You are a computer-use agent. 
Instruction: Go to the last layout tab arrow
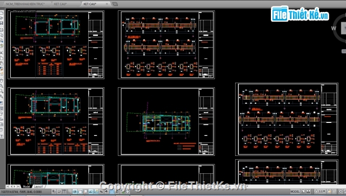18,186
